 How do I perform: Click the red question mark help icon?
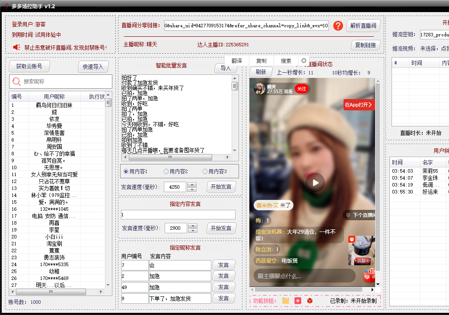338,25
